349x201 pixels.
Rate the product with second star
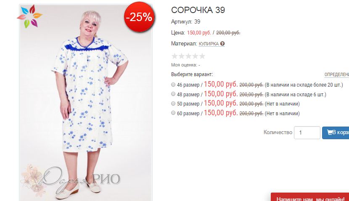(x=181, y=56)
